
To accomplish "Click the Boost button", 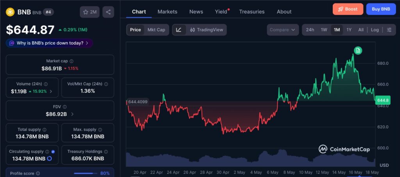I will point(348,9).
